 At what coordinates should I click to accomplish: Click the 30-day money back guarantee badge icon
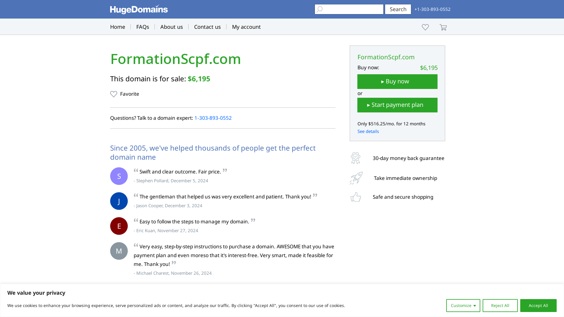coord(355,158)
